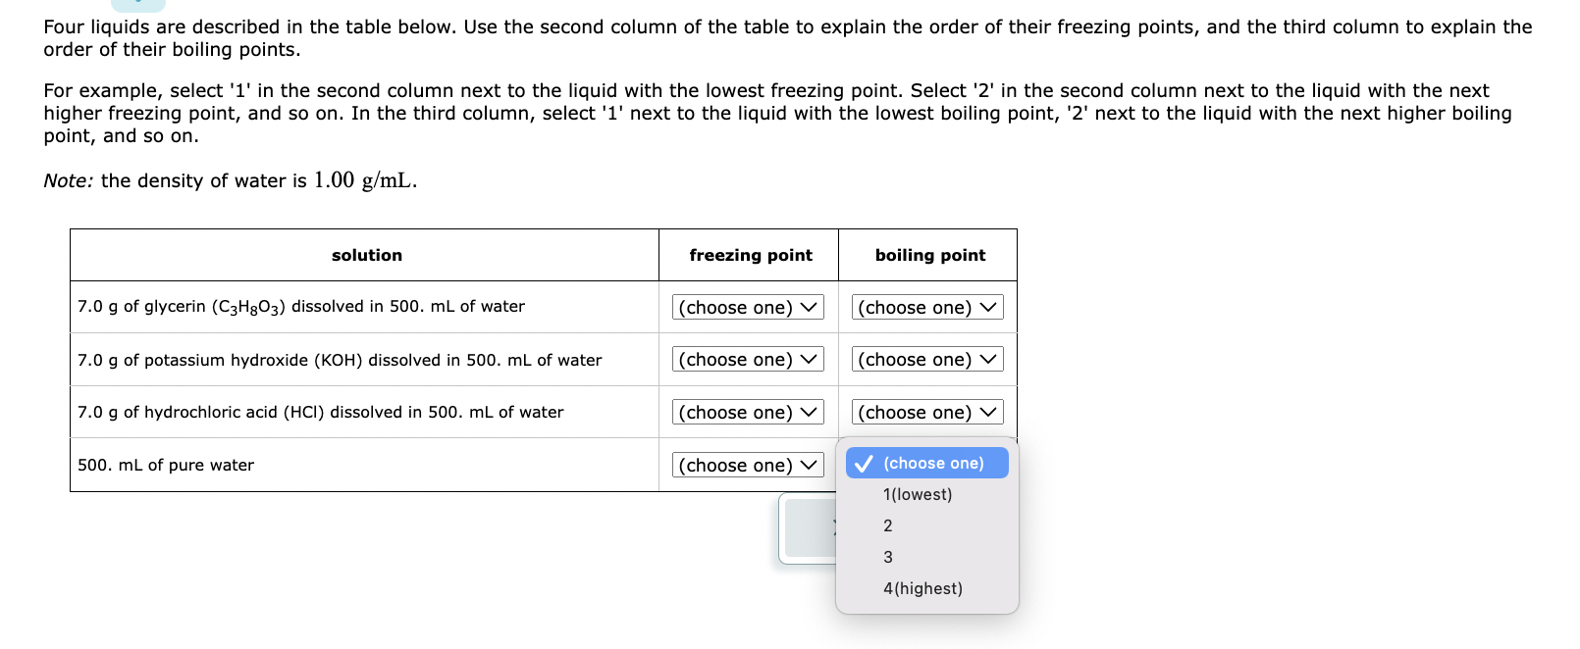Open hydrochloric acid freezing point dropdown

coord(748,412)
